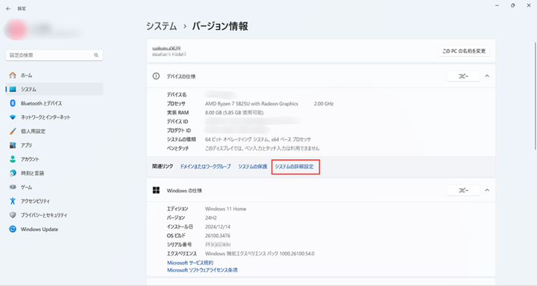
Task: Open ゲーム controller icon
Action: [x=13, y=187]
